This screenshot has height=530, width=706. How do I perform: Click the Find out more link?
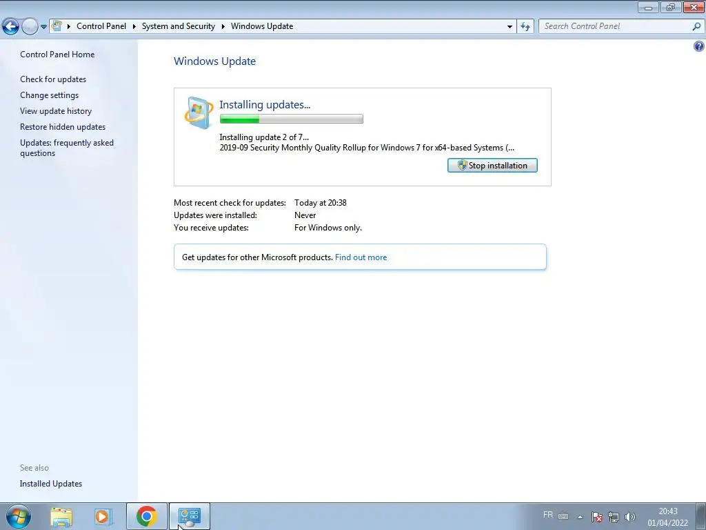[x=361, y=257]
